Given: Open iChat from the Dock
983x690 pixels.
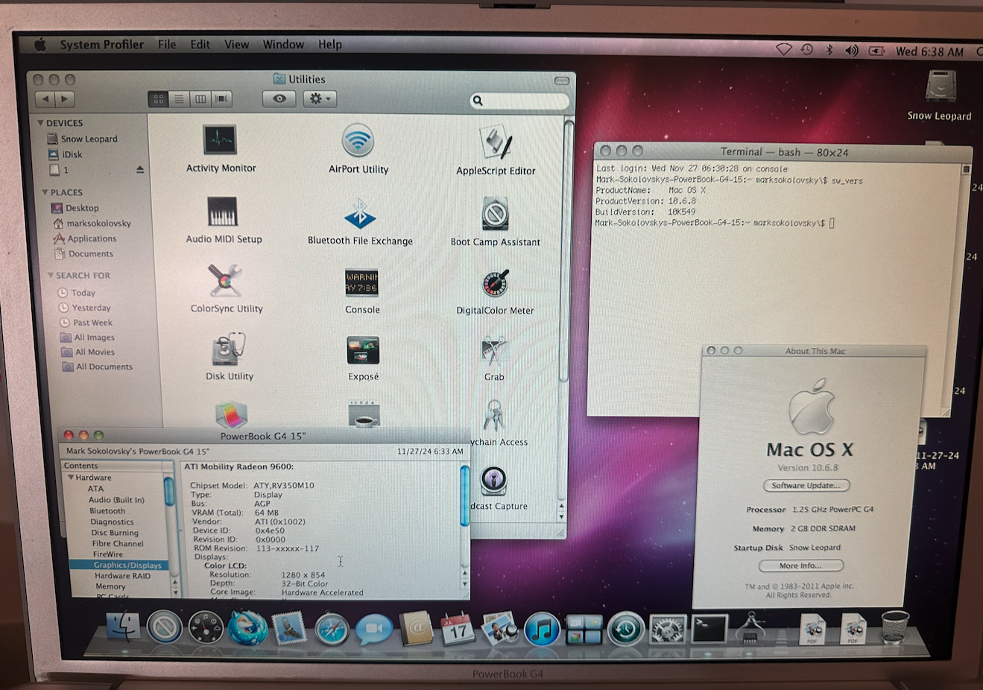Looking at the screenshot, I should tap(373, 630).
